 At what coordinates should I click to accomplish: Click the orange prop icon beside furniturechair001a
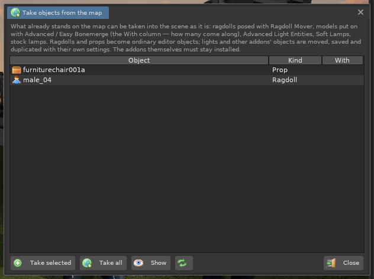(17, 70)
